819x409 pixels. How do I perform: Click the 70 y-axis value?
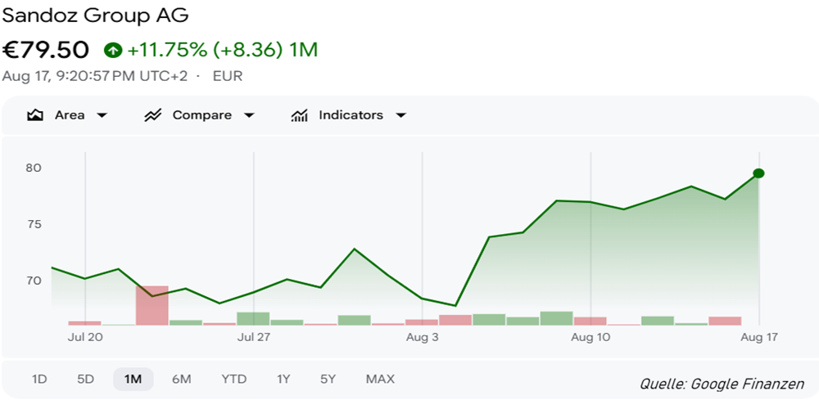coord(34,281)
